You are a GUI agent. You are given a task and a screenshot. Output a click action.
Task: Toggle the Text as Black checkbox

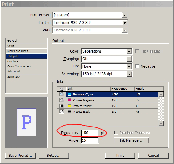coord(137,51)
